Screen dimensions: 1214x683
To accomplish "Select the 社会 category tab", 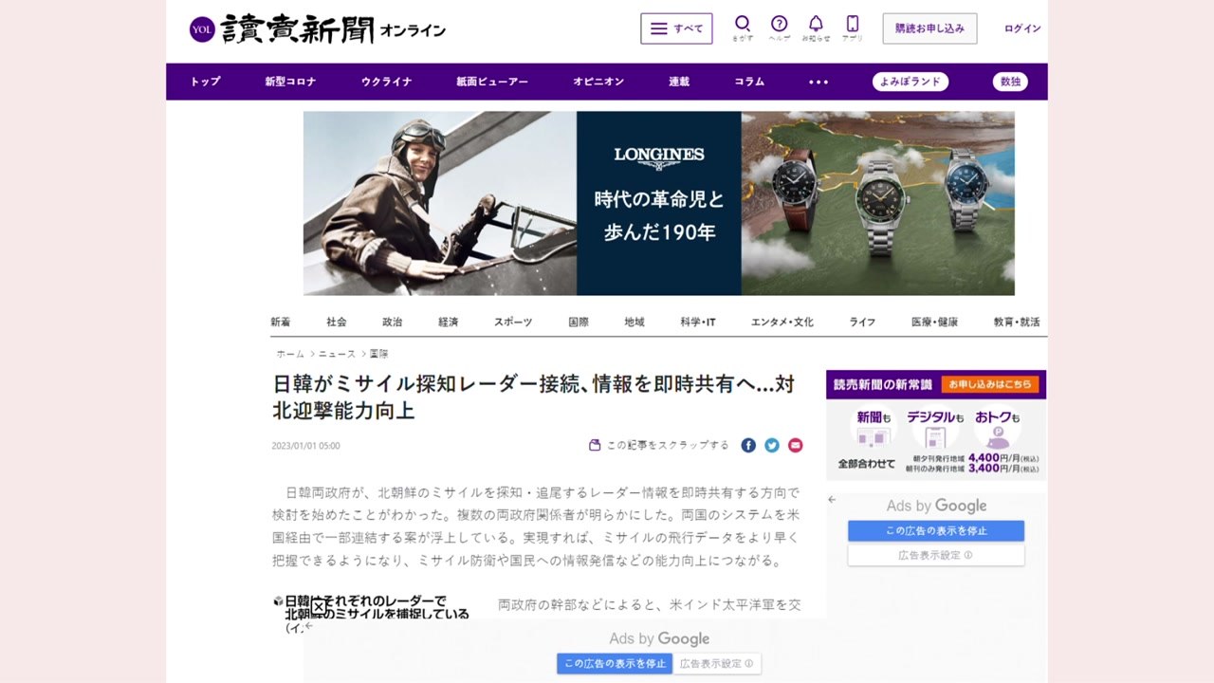I will tap(337, 323).
